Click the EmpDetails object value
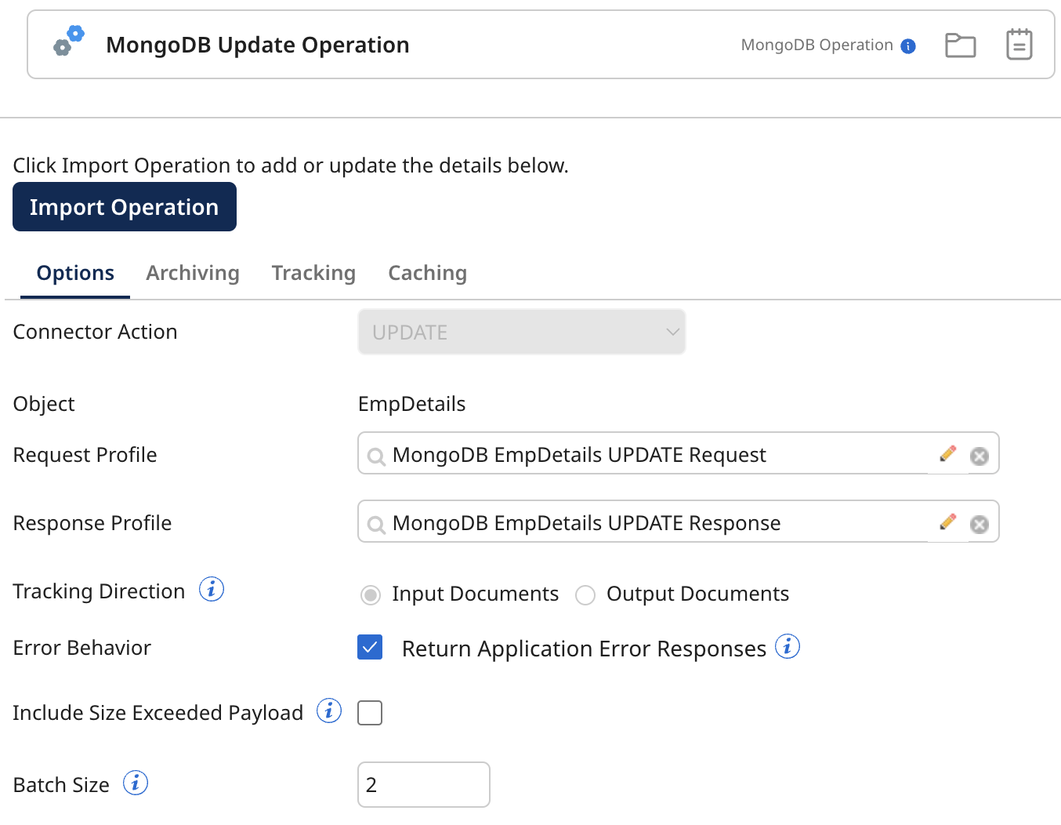 (412, 404)
